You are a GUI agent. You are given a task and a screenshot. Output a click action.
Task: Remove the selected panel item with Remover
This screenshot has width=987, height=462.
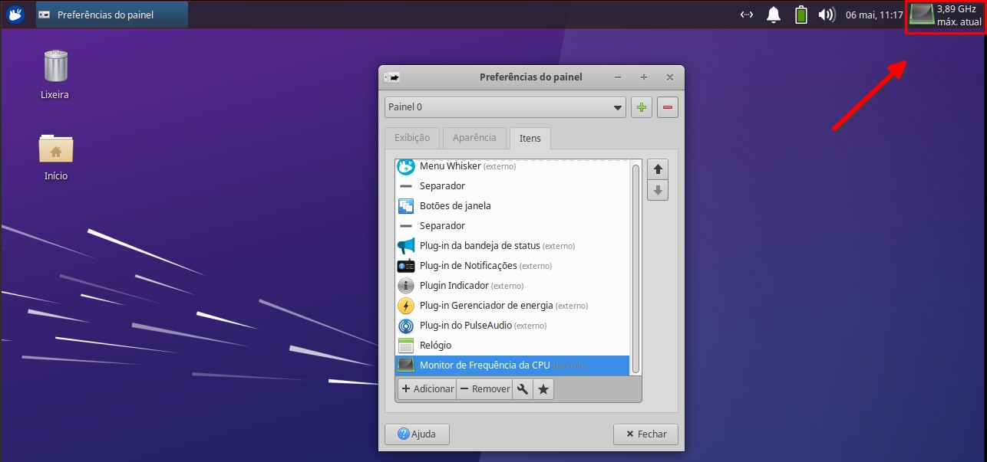484,388
